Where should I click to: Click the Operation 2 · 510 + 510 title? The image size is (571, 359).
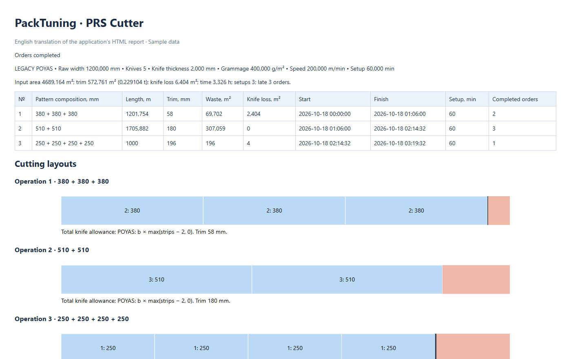click(52, 250)
